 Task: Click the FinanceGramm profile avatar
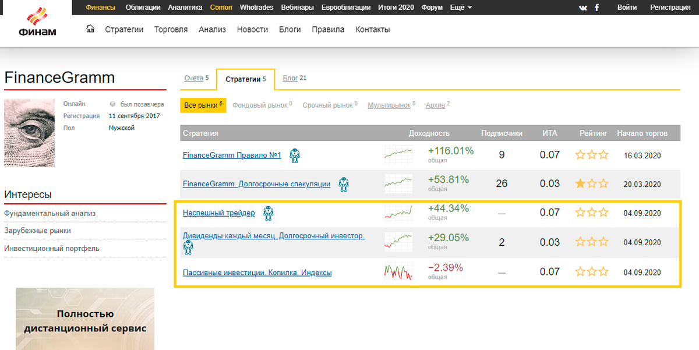tap(30, 133)
